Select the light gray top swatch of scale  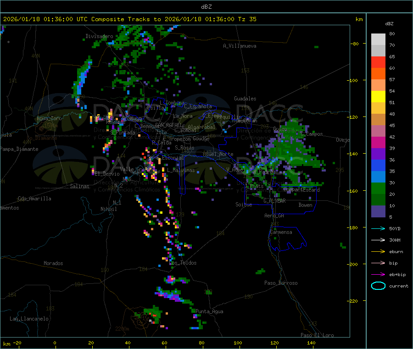[x=378, y=39]
